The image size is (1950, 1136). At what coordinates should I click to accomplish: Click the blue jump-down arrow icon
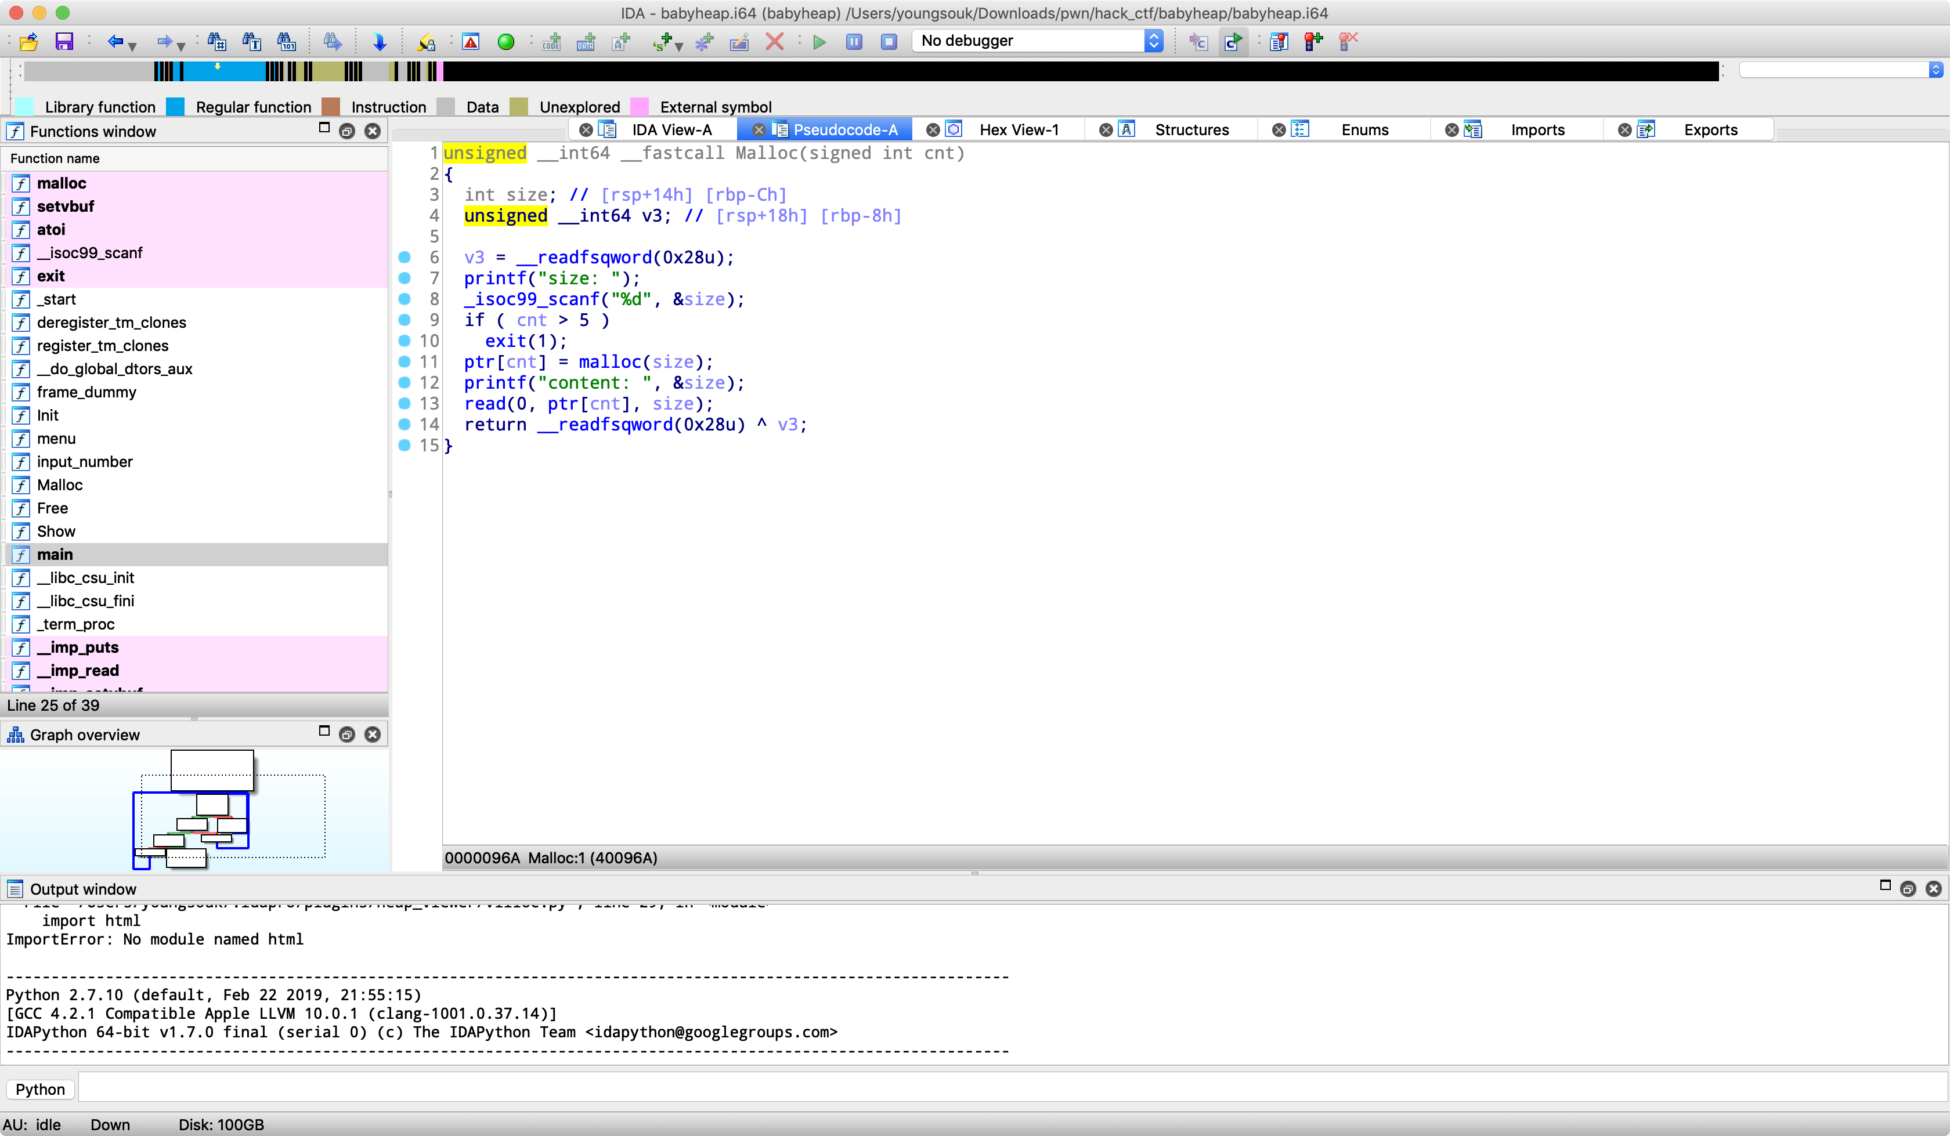click(379, 41)
